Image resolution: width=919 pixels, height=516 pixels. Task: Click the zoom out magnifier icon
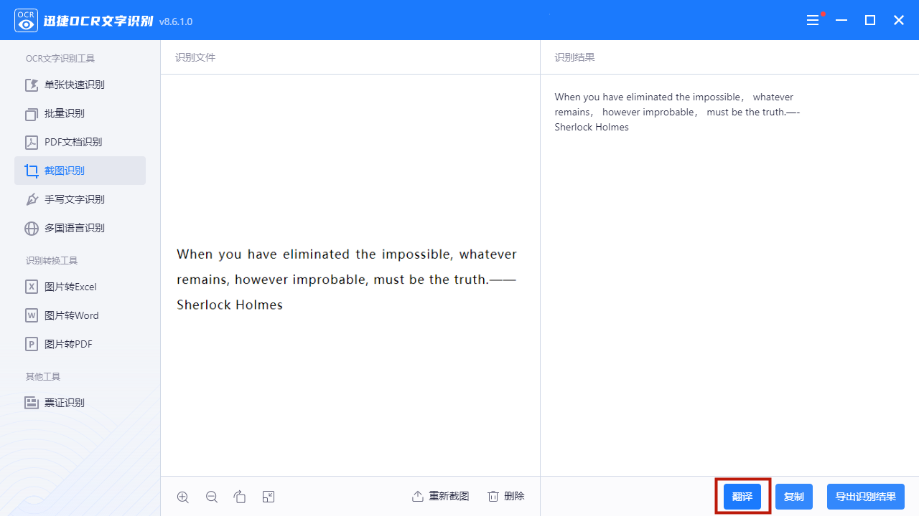click(x=212, y=497)
